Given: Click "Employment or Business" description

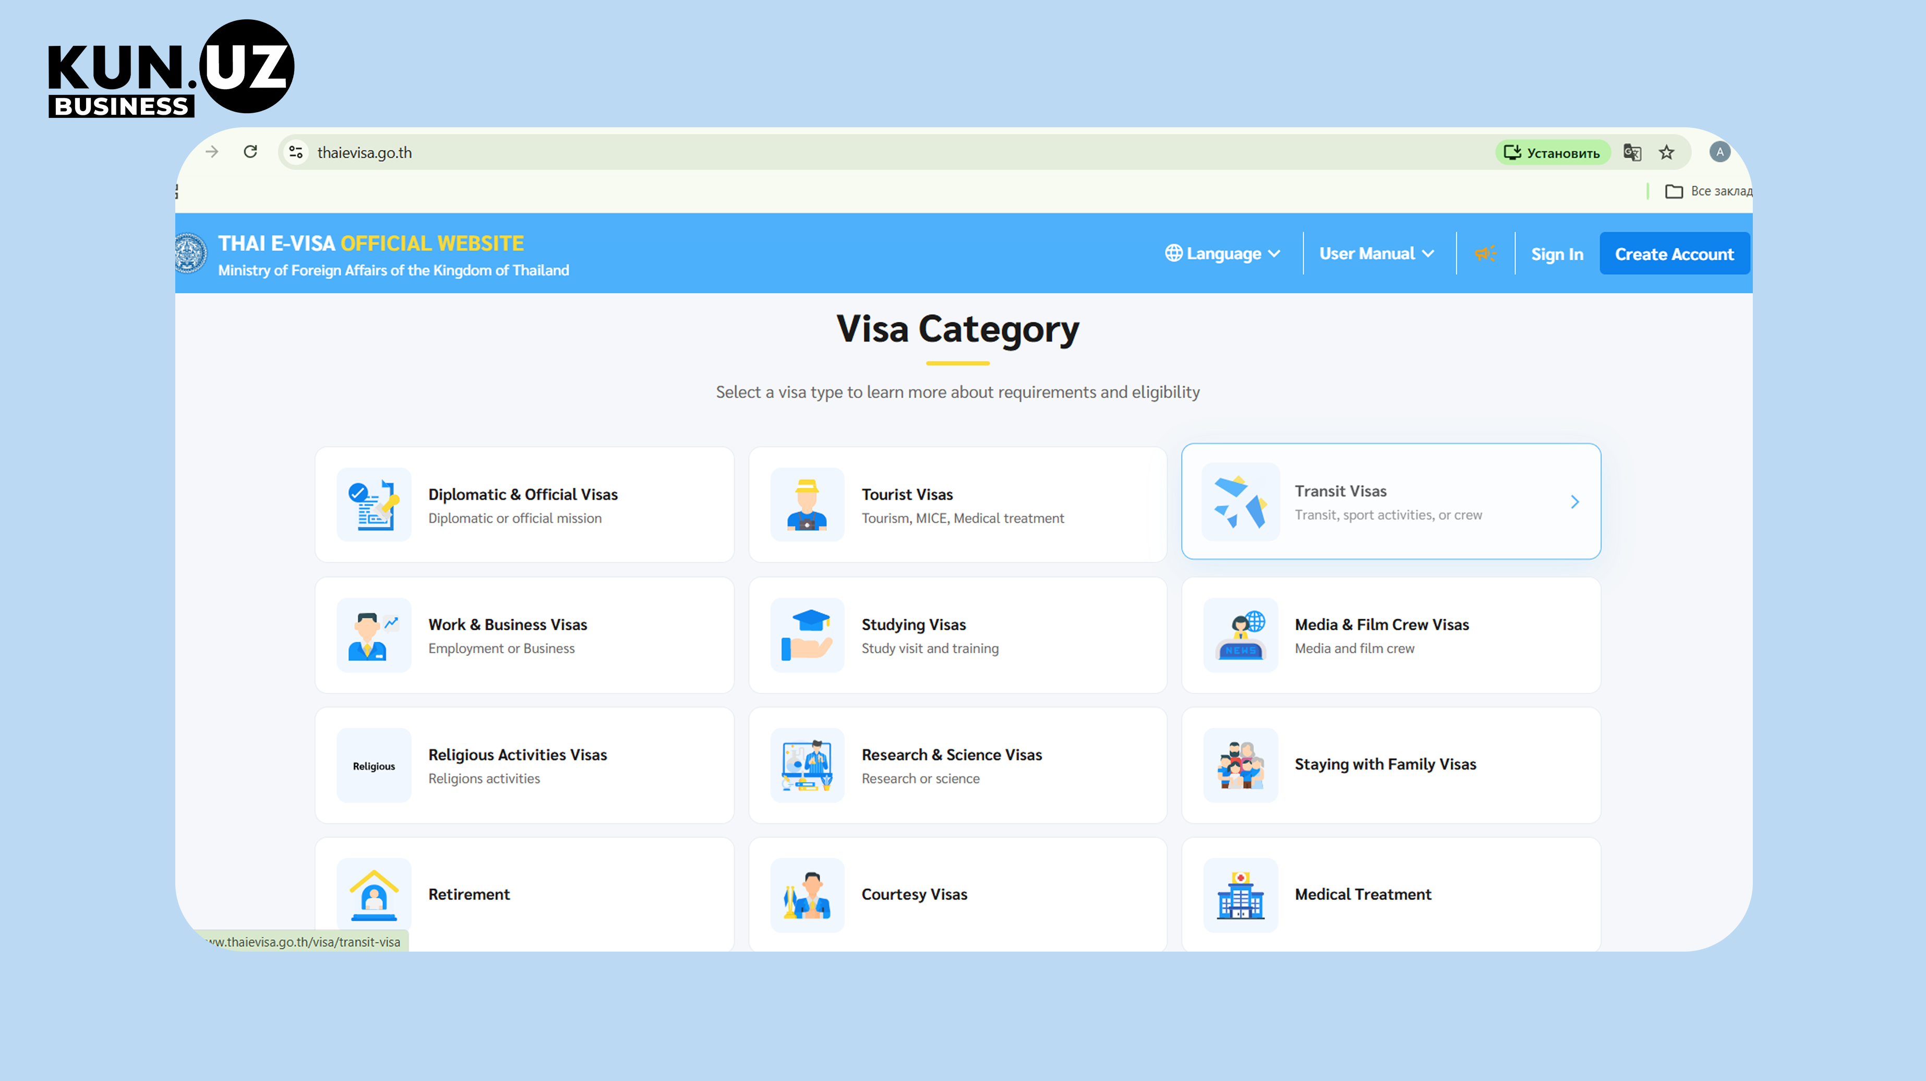Looking at the screenshot, I should click(501, 648).
